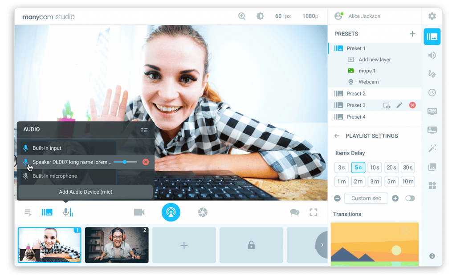The image size is (456, 275).
Task: Go back from Playlist Settings with the arrow
Action: 337,136
